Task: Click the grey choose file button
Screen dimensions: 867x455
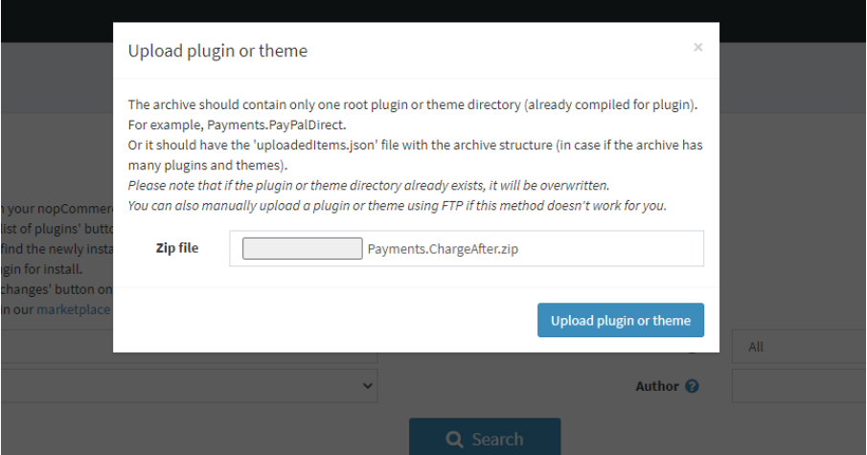Action: click(x=303, y=249)
